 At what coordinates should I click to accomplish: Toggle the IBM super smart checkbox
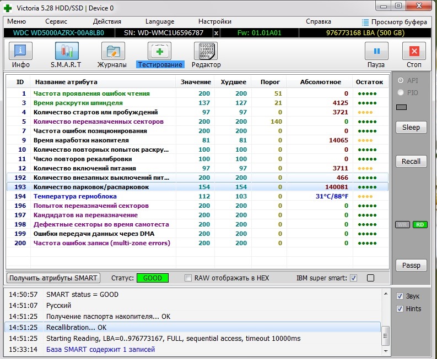click(353, 278)
